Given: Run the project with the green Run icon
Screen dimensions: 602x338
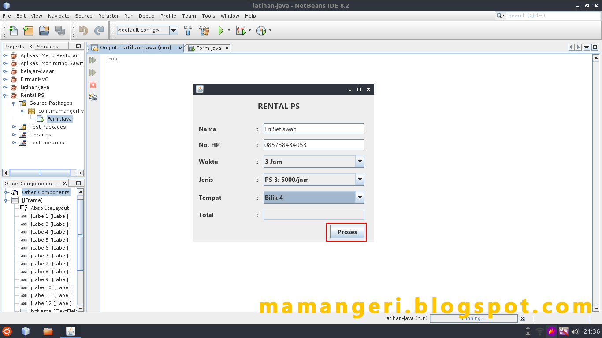Looking at the screenshot, I should (x=220, y=30).
